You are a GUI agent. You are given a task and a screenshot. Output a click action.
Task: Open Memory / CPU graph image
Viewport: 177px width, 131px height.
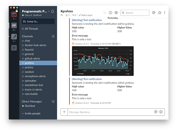(103, 61)
